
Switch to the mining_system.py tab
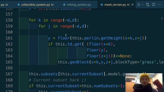pyautogui.click(x=79, y=5)
